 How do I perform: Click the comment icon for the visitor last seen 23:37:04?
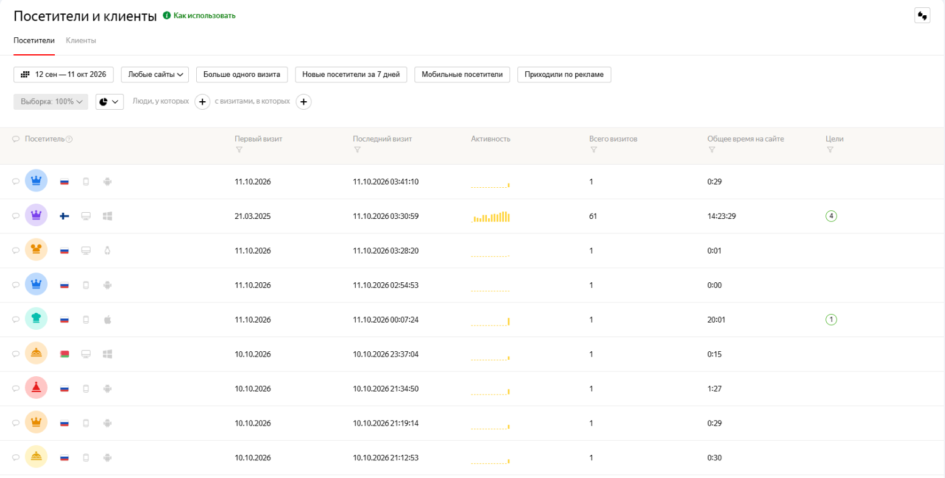pos(16,354)
